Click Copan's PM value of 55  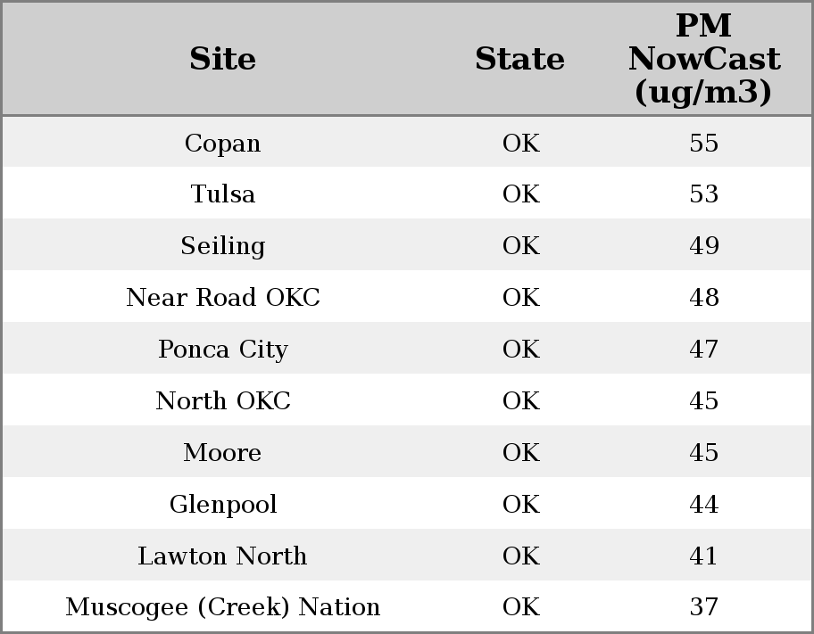click(703, 143)
